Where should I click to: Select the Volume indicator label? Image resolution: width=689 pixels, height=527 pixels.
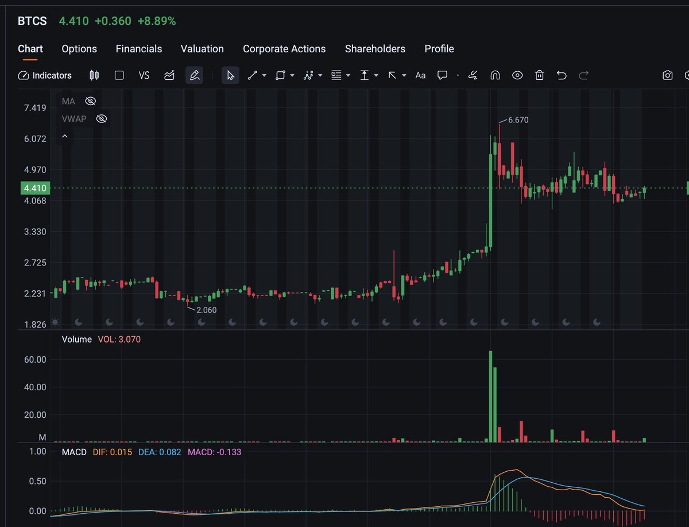(76, 340)
